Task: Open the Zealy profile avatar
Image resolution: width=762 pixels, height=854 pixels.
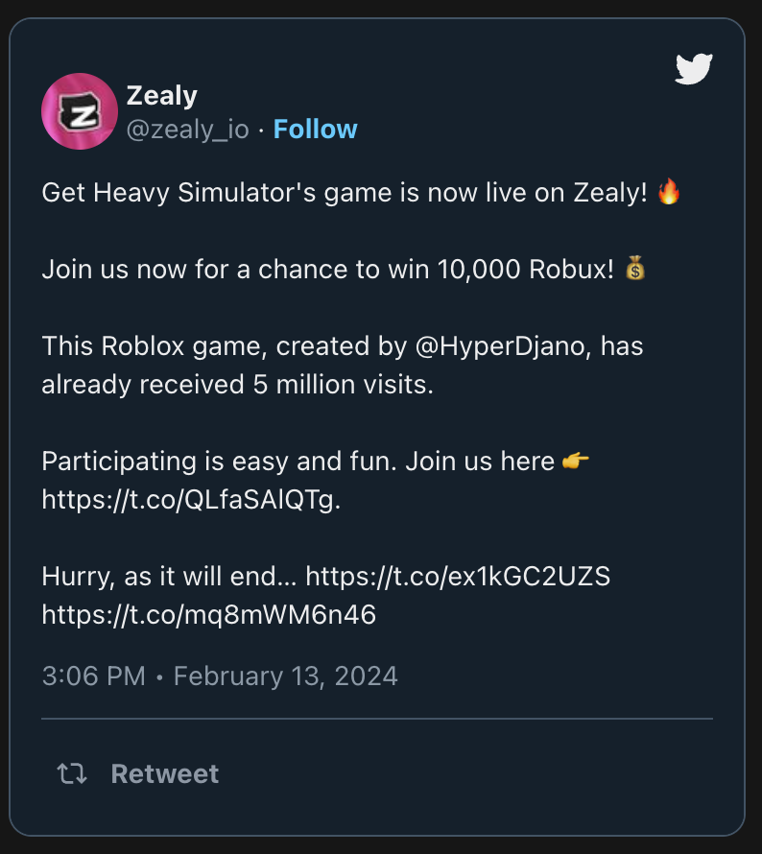Action: pyautogui.click(x=80, y=111)
